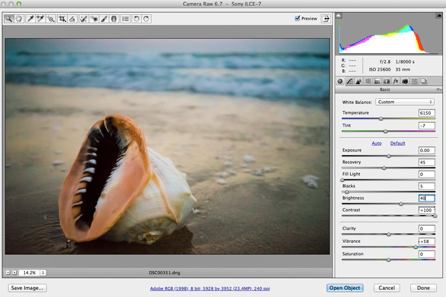This screenshot has height=297, width=446.
Task: Click the Contrast value field
Action: (426, 210)
